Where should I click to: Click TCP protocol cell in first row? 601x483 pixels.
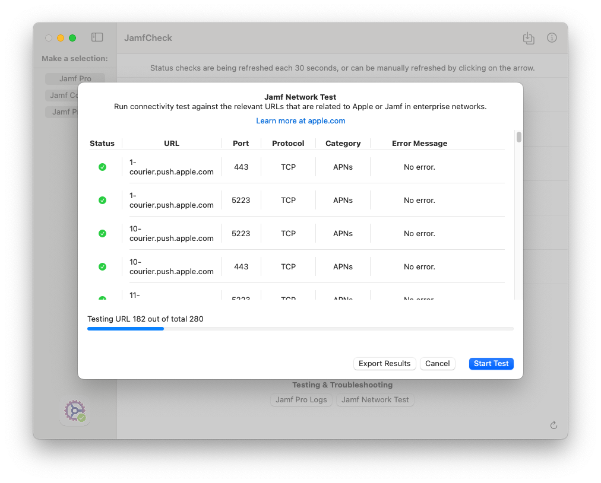click(x=288, y=167)
